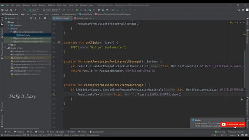This screenshot has height=140, width=249.
Task: Click warnings indicator at editor top right
Action: click(x=234, y=23)
